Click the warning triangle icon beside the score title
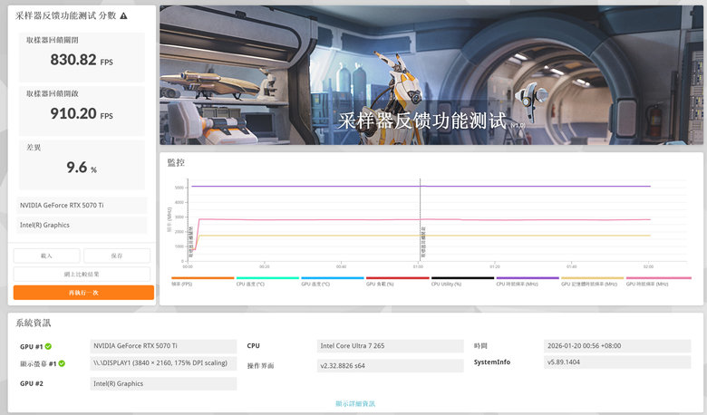Screen dimensions: 707x415 tap(123, 15)
